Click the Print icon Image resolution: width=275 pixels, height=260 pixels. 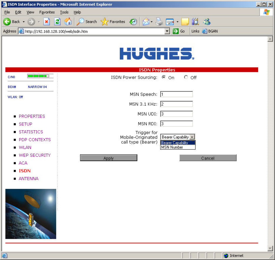159,22
